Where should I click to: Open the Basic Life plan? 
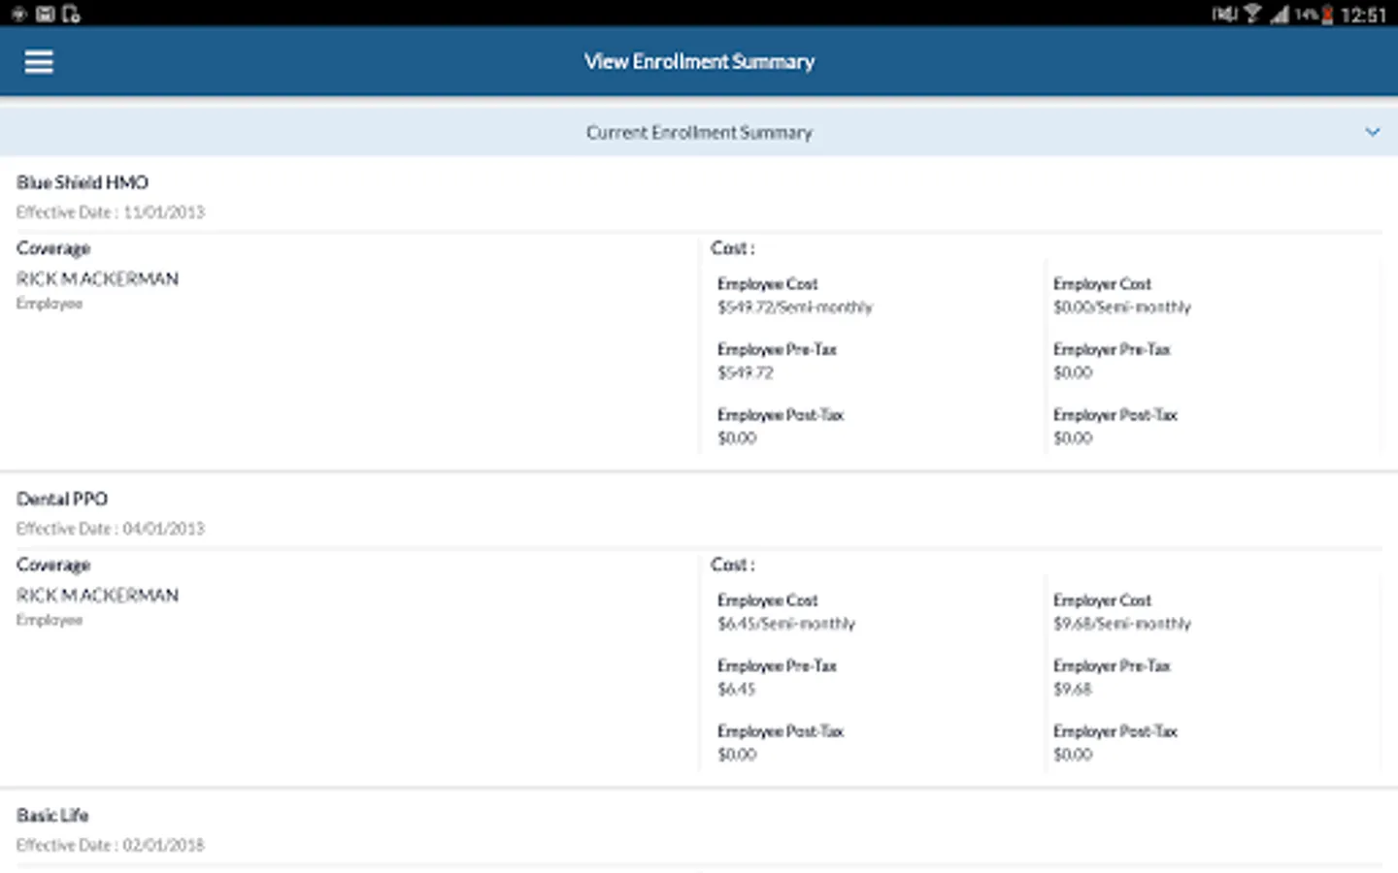(x=52, y=815)
